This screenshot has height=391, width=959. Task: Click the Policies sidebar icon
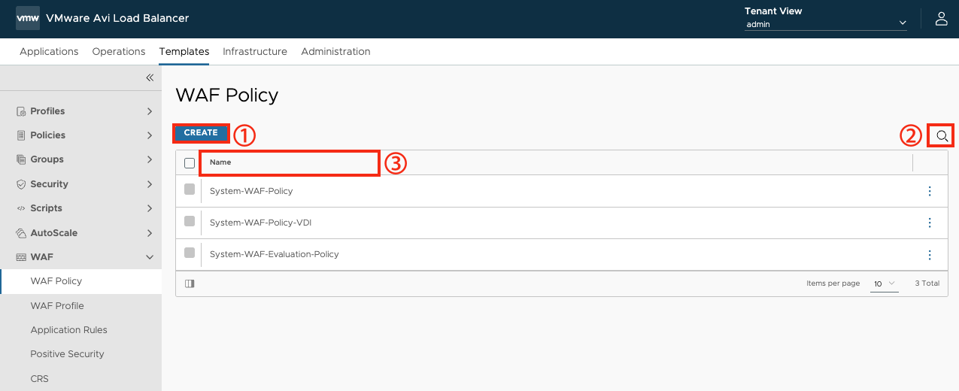point(21,135)
